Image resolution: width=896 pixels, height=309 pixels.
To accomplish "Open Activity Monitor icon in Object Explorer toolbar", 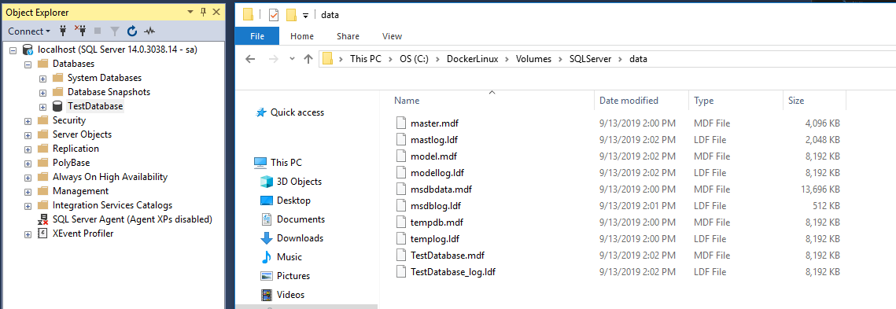I will point(149,31).
